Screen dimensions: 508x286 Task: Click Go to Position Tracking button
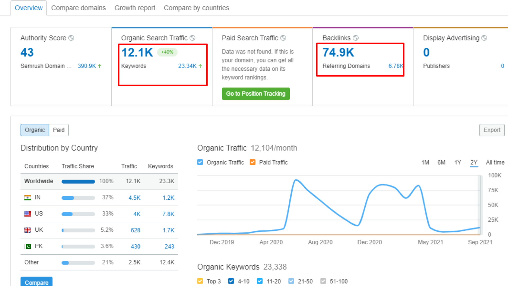click(256, 94)
